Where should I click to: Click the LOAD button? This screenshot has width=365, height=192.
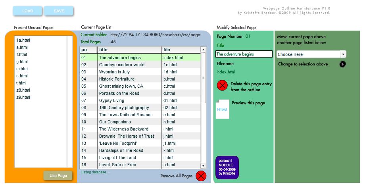pos(27,11)
